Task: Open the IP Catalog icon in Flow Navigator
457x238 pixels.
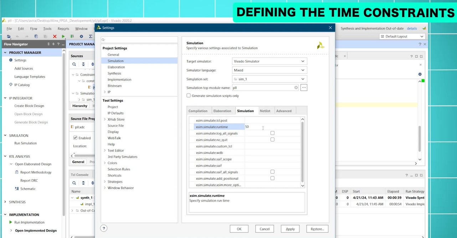Action: click(11, 85)
